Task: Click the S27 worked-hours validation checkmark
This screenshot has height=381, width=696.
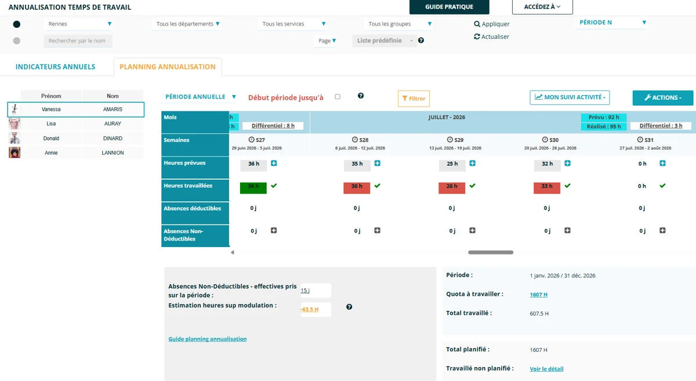Action: tap(274, 186)
